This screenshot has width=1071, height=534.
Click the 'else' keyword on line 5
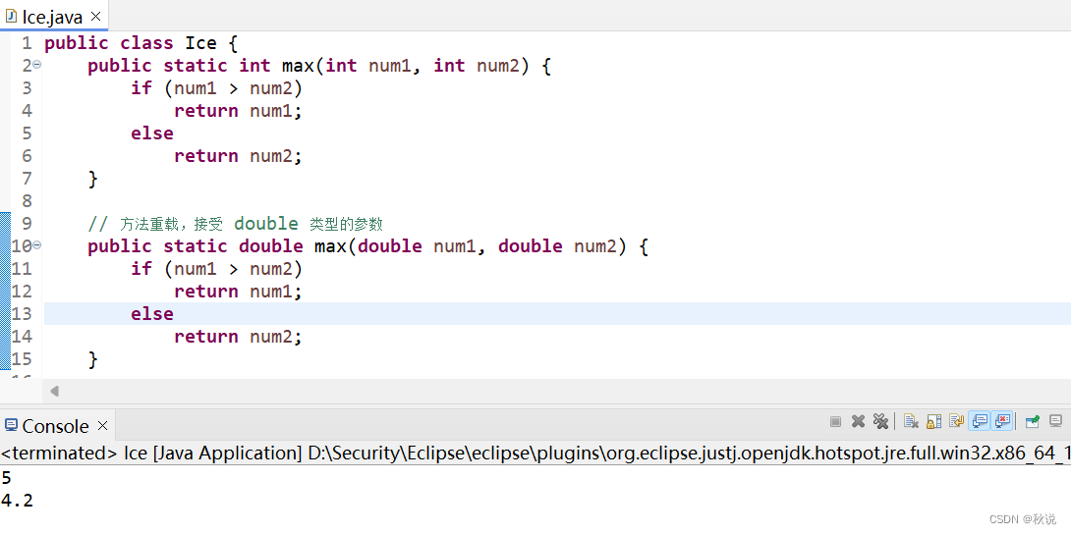pos(152,133)
